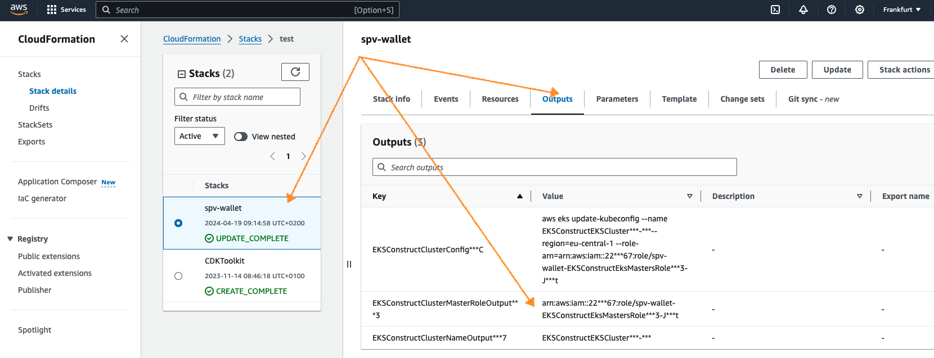Click the UPDATE_COMPLETE status text

click(252, 238)
